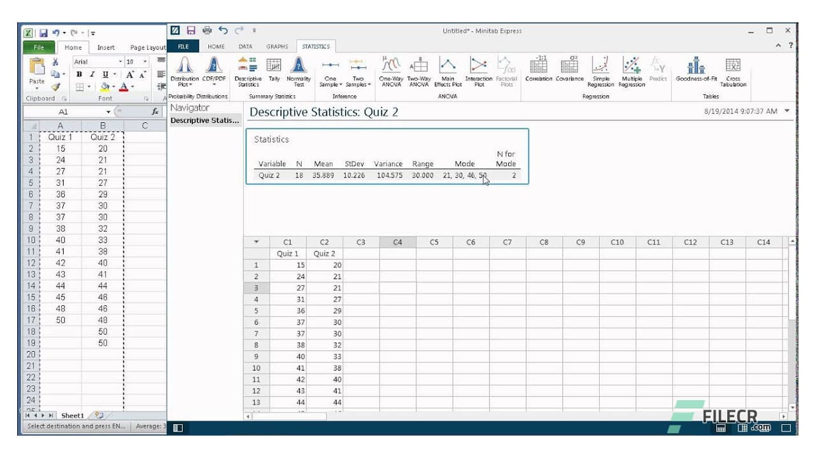Click Undo in Minitab's quick access toolbar

(x=222, y=29)
